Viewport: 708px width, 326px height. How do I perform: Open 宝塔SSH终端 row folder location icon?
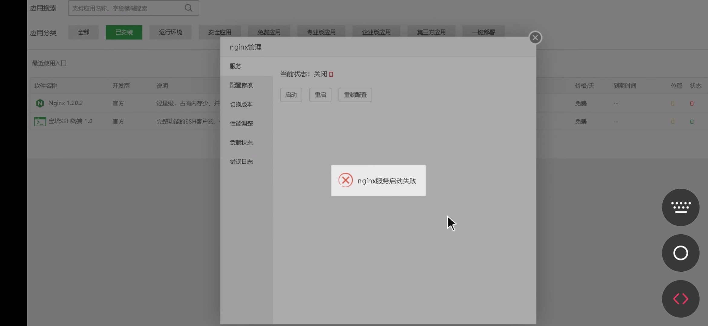click(x=673, y=122)
